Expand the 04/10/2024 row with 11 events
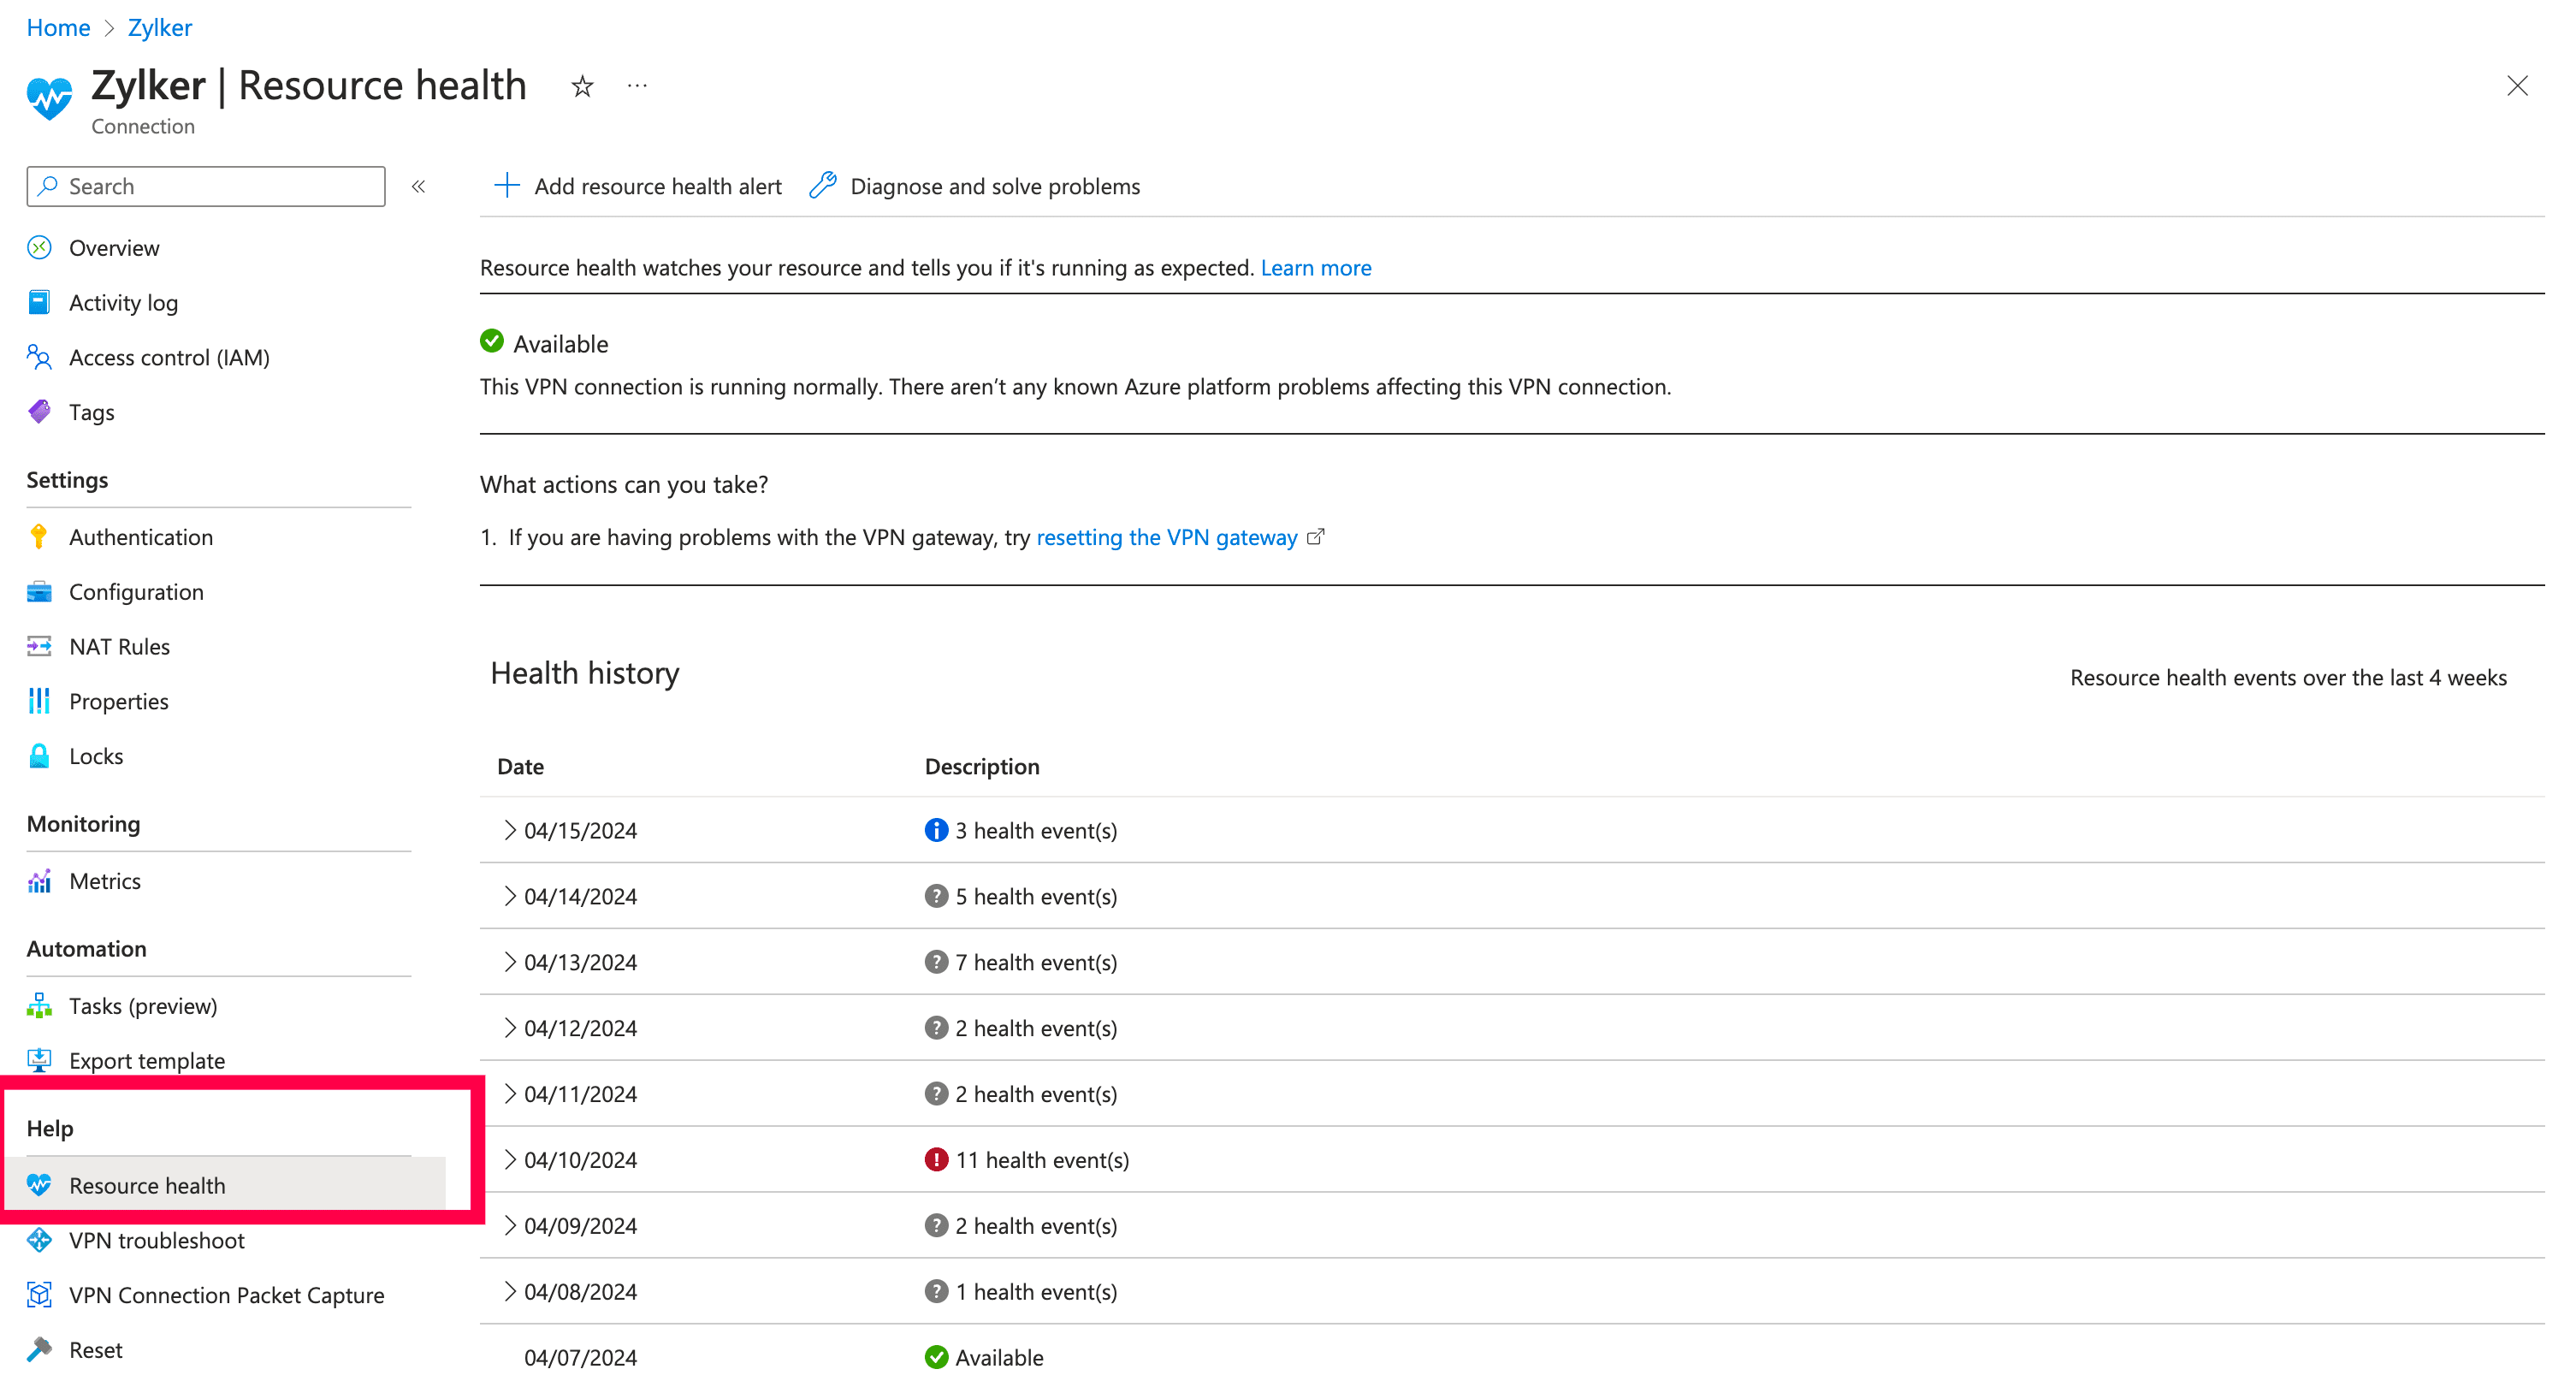Viewport: 2576px width, 1387px height. [x=510, y=1160]
